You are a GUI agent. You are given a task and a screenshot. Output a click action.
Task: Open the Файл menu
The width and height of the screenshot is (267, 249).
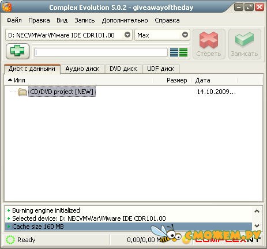(14, 20)
